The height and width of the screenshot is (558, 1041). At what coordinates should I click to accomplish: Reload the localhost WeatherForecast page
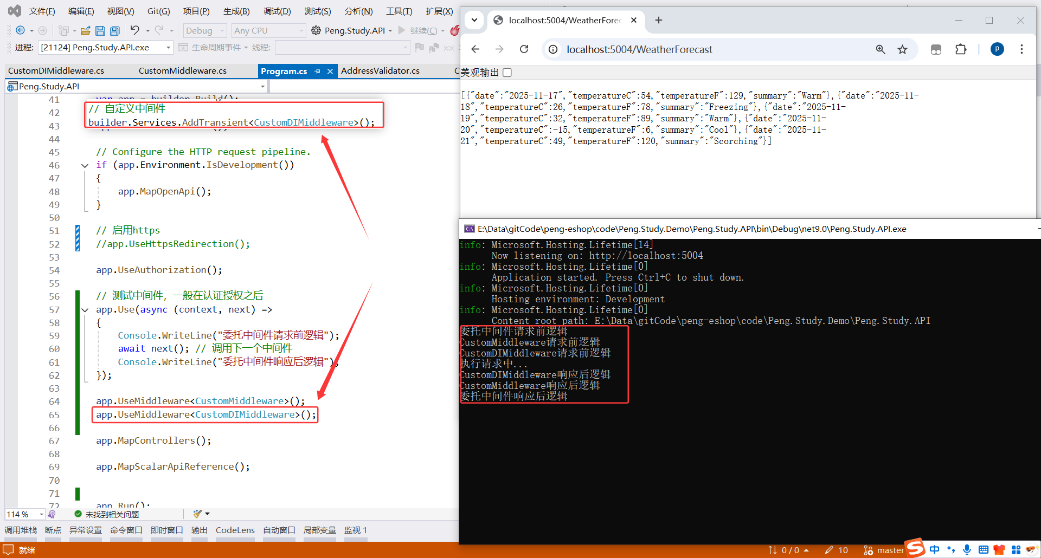coord(524,49)
